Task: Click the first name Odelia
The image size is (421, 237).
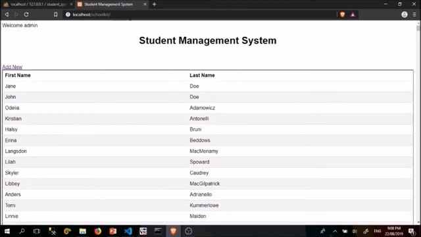Action: [12, 108]
